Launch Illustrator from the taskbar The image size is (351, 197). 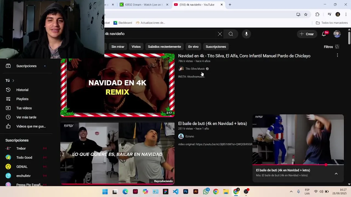(196, 192)
